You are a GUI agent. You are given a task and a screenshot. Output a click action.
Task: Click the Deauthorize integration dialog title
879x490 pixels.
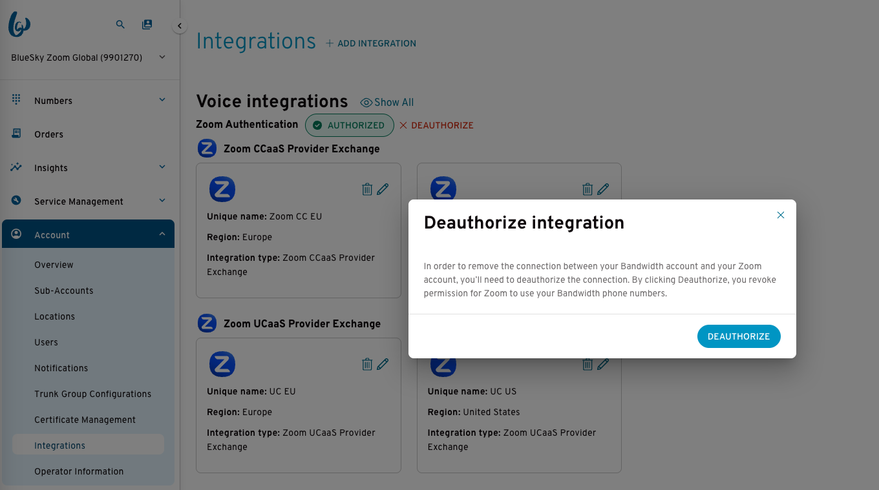point(524,223)
